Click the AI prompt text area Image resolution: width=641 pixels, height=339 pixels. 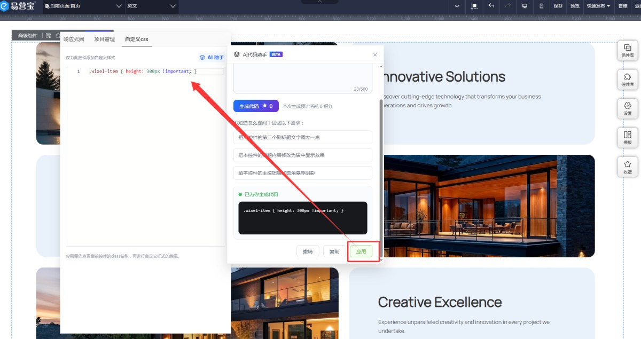point(303,78)
